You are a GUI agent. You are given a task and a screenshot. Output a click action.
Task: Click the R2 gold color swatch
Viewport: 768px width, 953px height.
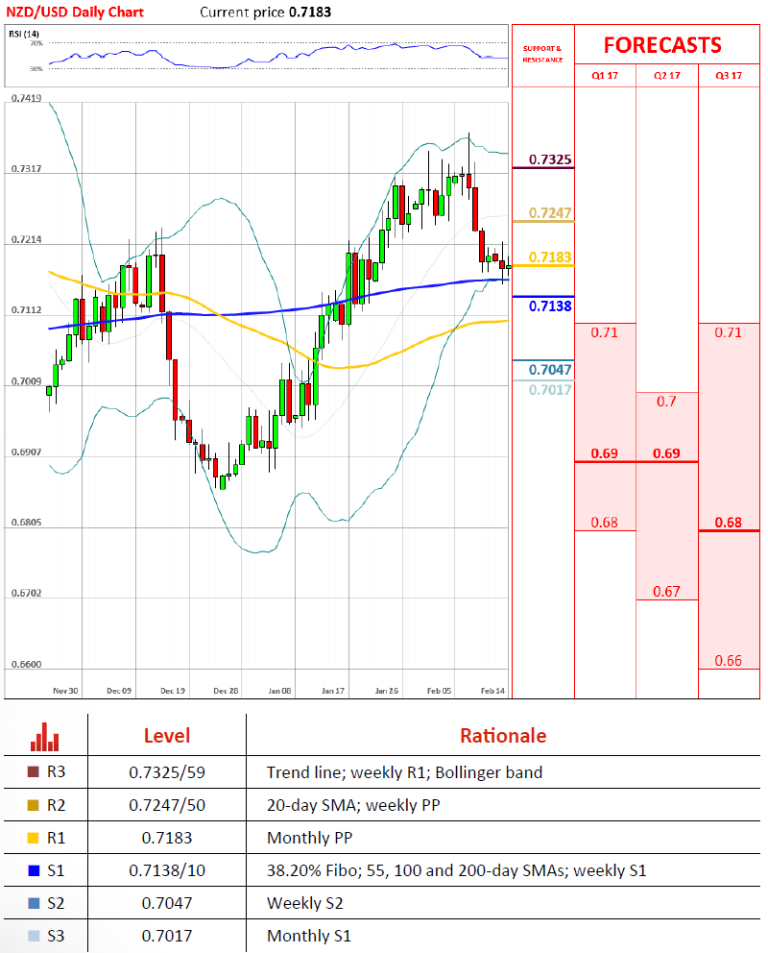click(x=34, y=805)
